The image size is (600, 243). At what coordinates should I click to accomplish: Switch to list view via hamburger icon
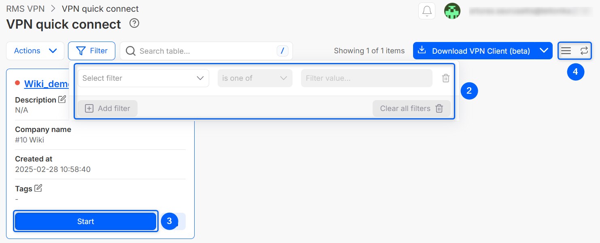[x=566, y=51]
